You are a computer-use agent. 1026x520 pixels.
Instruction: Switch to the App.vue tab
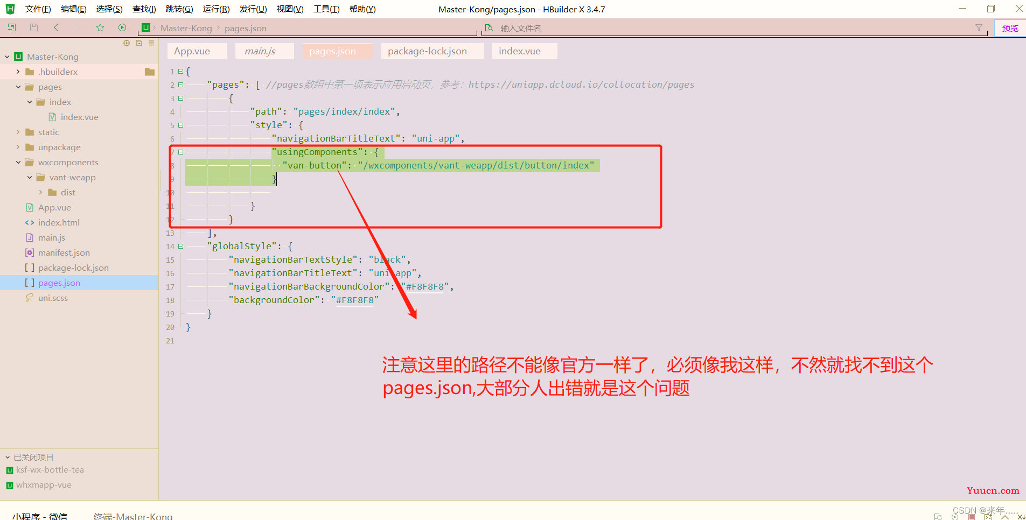197,51
